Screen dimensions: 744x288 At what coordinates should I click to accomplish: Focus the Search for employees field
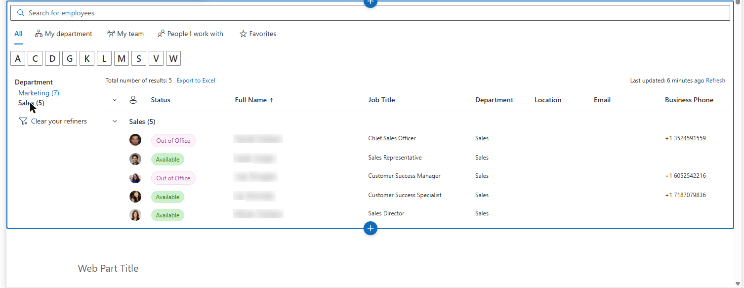click(370, 13)
